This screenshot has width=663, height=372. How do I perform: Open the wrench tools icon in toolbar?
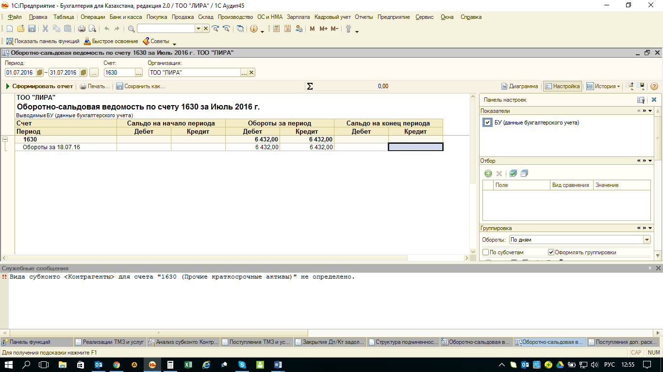[x=348, y=29]
